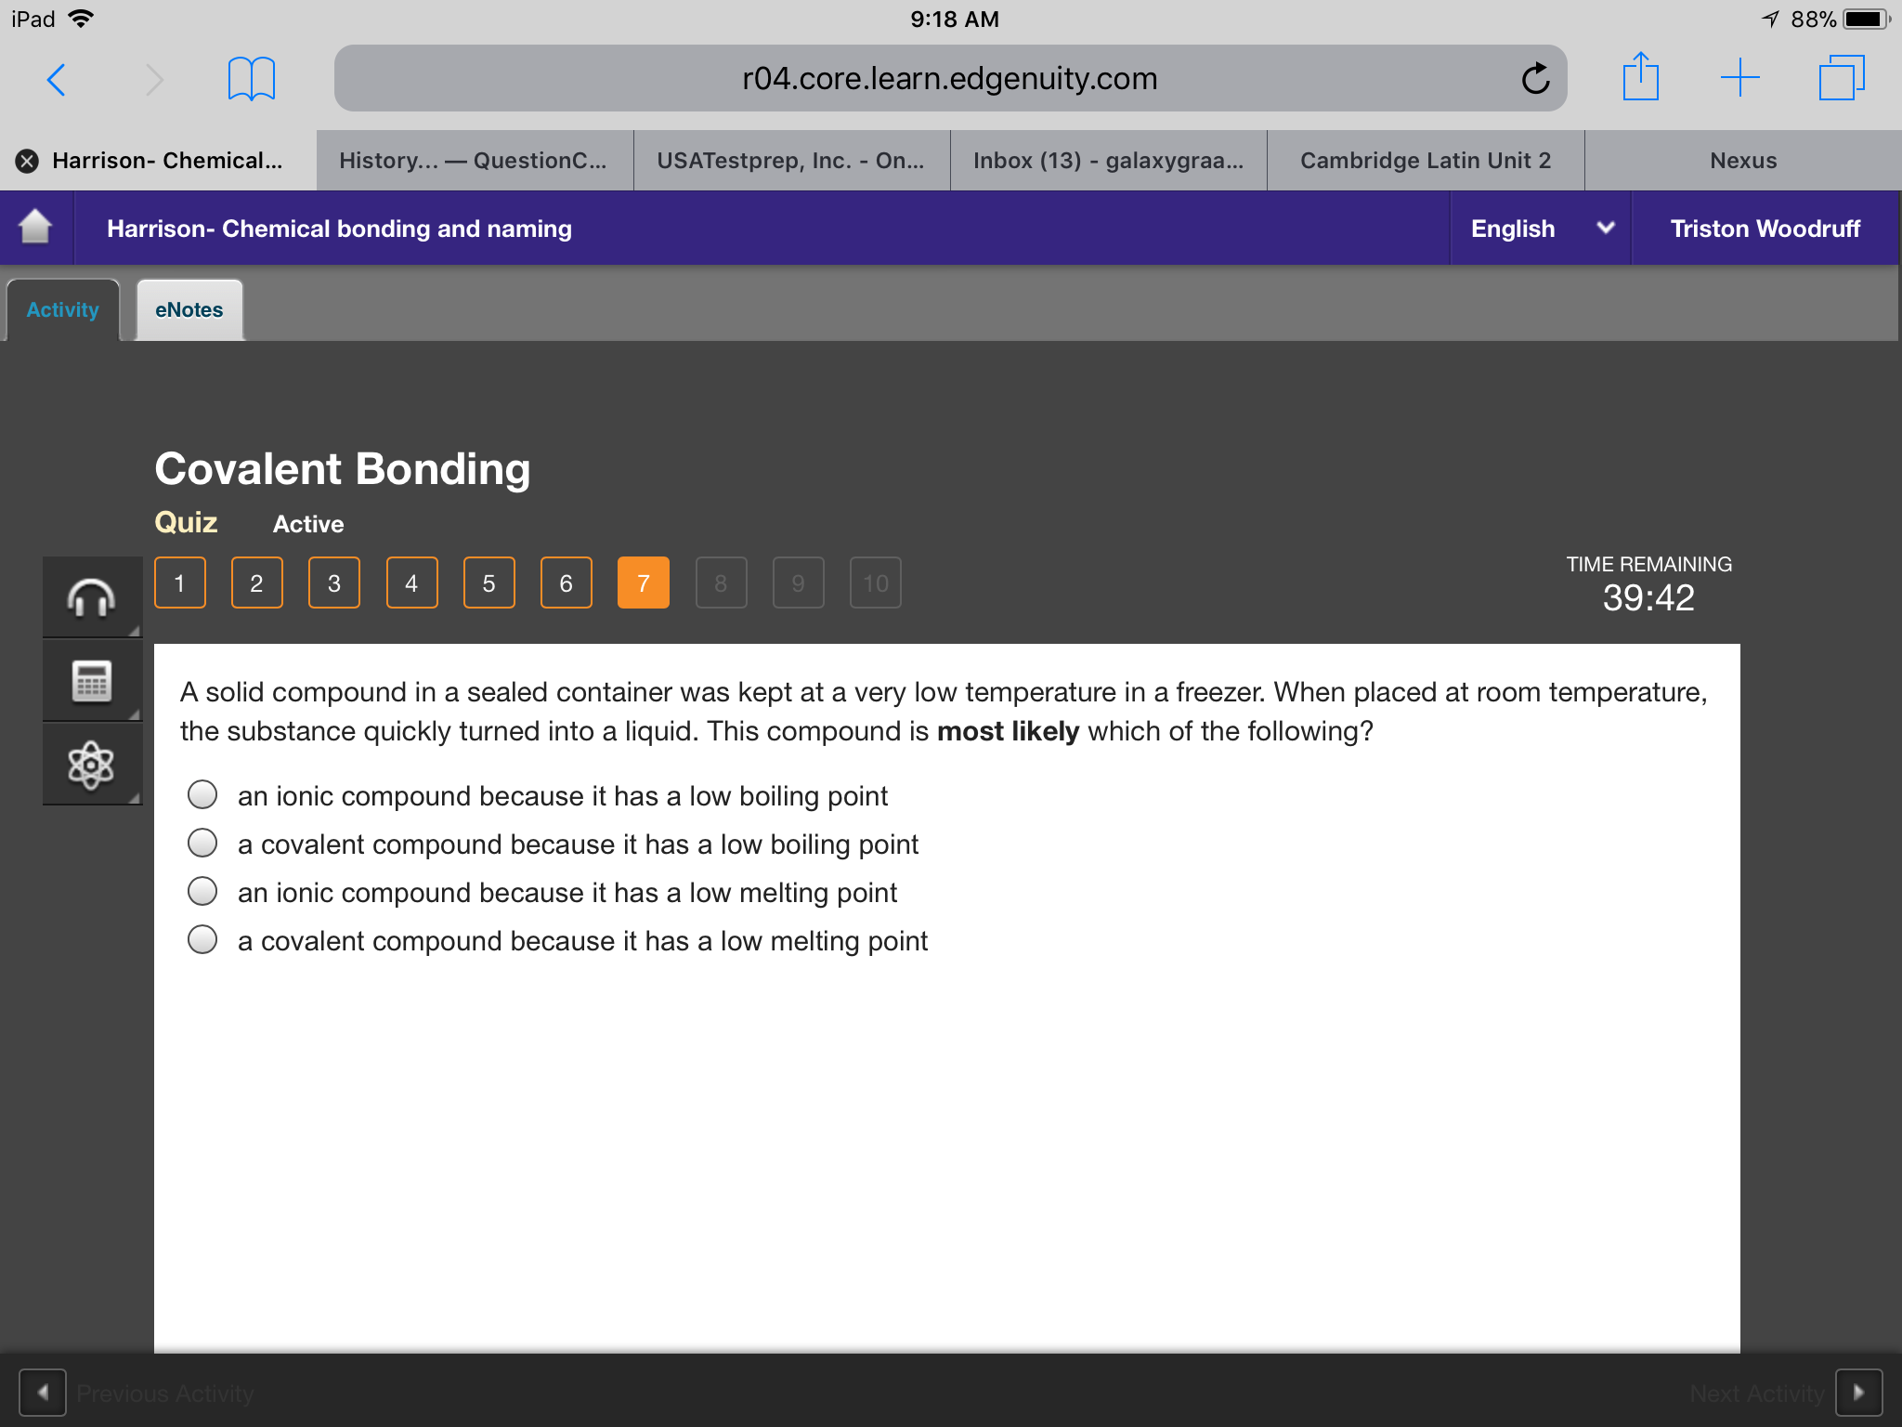Open Safari bookmarks book icon
The image size is (1902, 1427).
coord(251,79)
